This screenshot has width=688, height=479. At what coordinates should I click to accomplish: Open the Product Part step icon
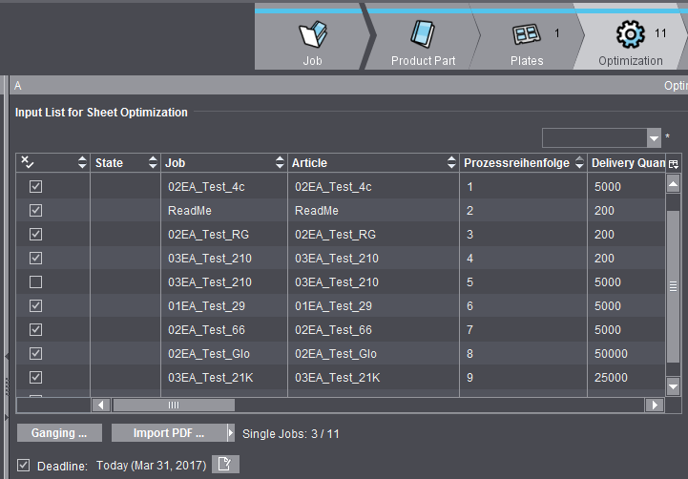tap(423, 36)
